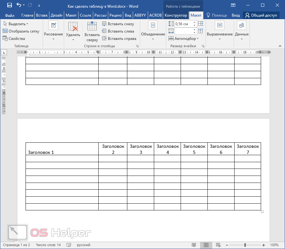Click the Undo arrow icon
The width and height of the screenshot is (285, 249).
19,5
